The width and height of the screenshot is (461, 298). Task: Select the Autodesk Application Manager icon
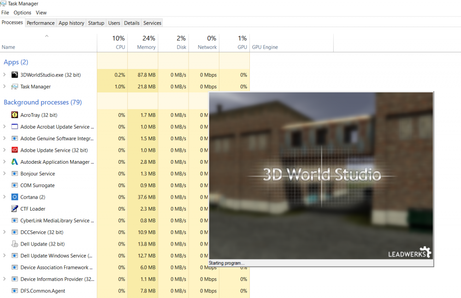[x=14, y=162]
